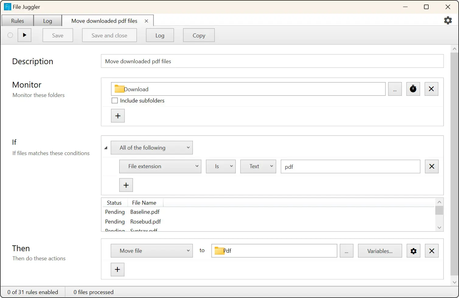The width and height of the screenshot is (459, 298).
Task: Open the Move file action dropdown
Action: click(152, 251)
